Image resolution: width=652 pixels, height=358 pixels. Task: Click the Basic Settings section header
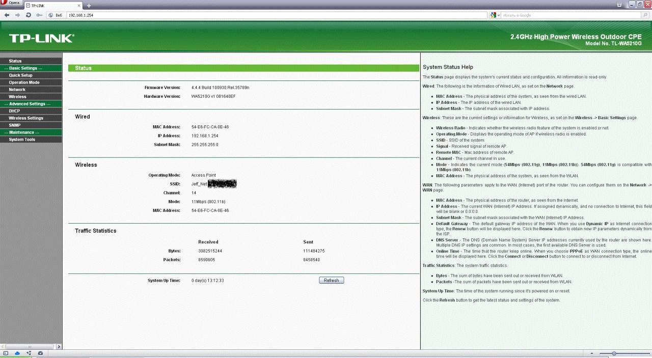23,68
